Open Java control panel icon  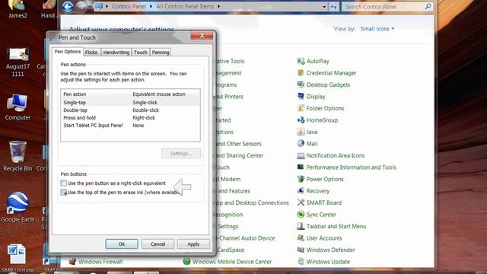301,132
